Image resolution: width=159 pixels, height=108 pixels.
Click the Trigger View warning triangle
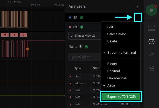pyautogui.click(x=94, y=36)
